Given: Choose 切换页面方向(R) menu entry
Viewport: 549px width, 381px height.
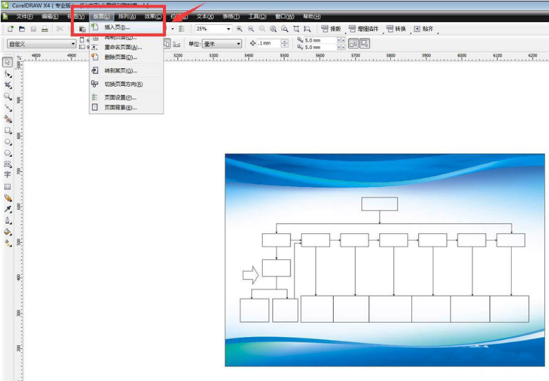Looking at the screenshot, I should pyautogui.click(x=127, y=84).
